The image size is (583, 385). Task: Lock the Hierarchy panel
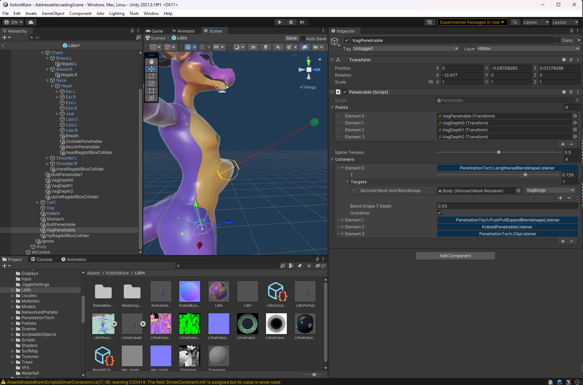pyautogui.click(x=132, y=31)
